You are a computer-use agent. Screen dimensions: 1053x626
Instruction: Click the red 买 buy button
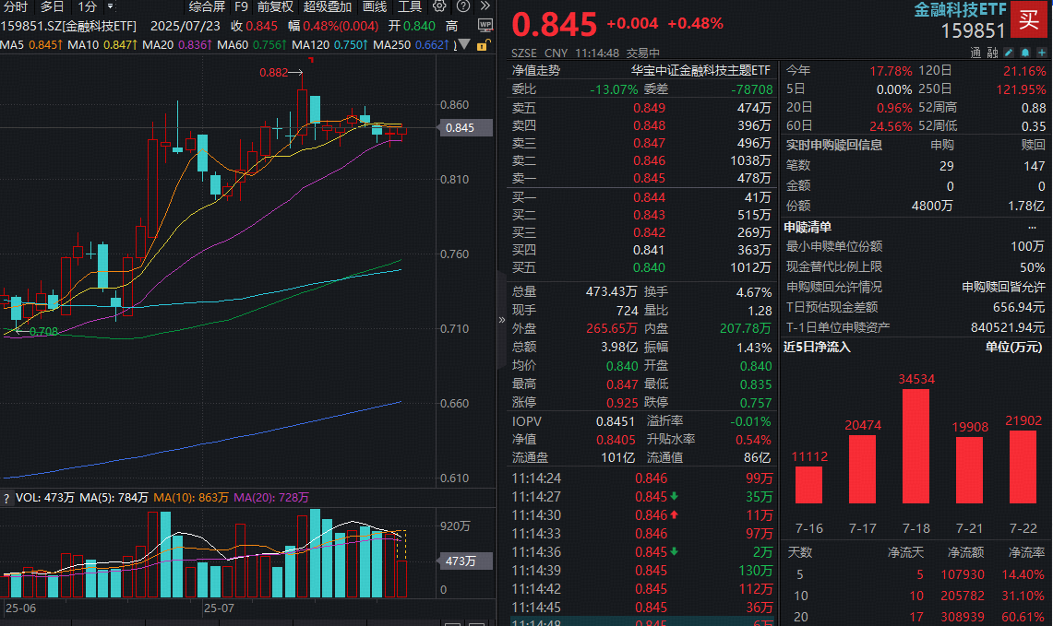point(1029,19)
